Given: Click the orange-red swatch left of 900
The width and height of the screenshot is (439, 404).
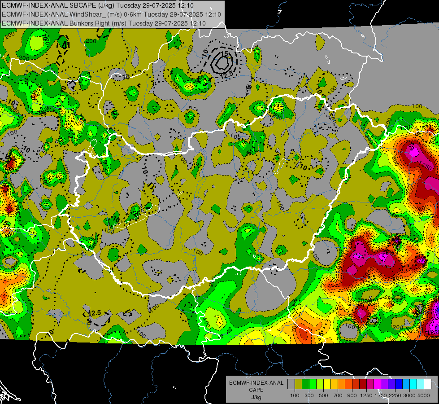Looking at the screenshot, I should (349, 384).
